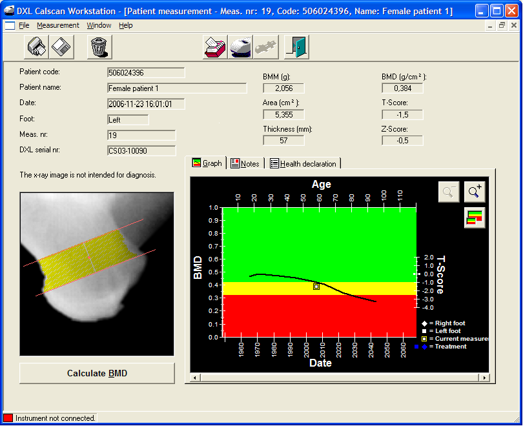Click the Foot field showing Left
The image size is (523, 426).
(128, 120)
